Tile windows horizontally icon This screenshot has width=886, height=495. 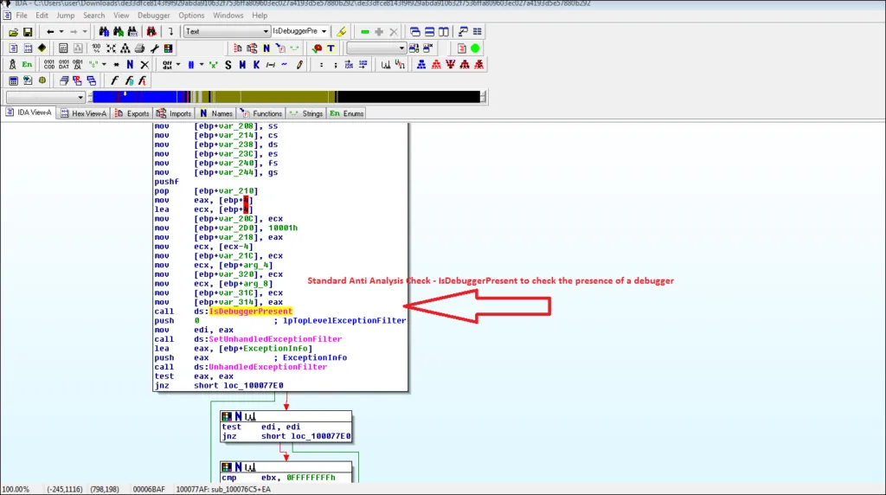[429, 32]
